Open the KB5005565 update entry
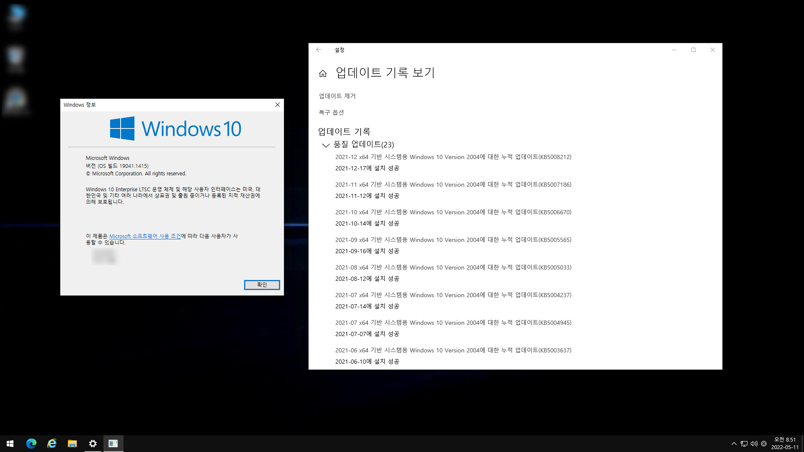 pyautogui.click(x=453, y=240)
